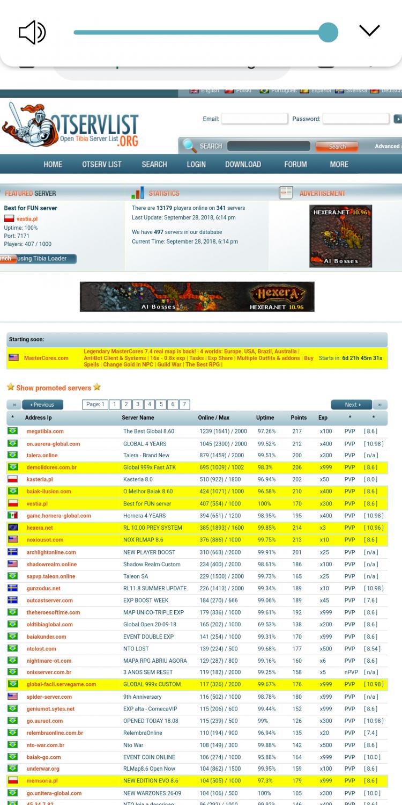This screenshot has width=402, height=805.
Task: Click the Hexera AI Bosses banner
Action: click(197, 297)
